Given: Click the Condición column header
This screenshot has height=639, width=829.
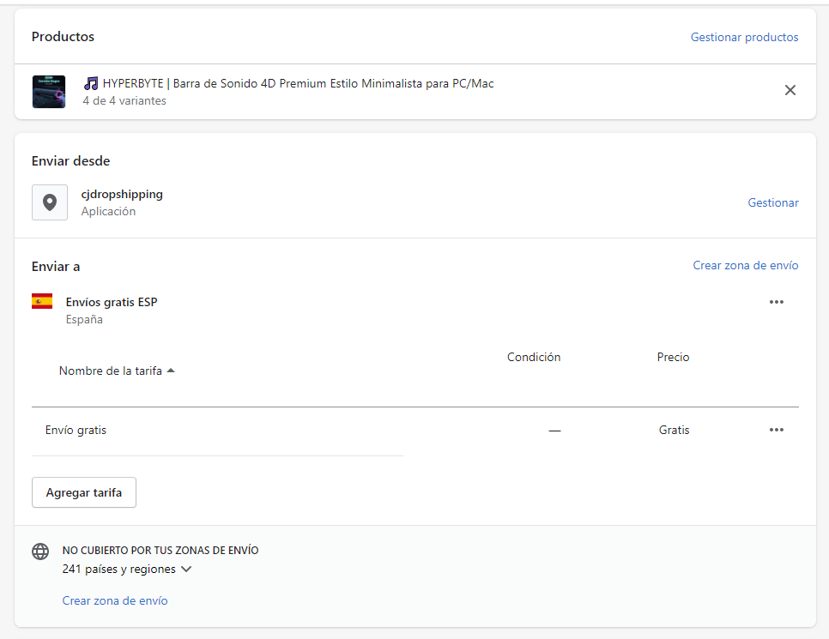Looking at the screenshot, I should point(533,357).
